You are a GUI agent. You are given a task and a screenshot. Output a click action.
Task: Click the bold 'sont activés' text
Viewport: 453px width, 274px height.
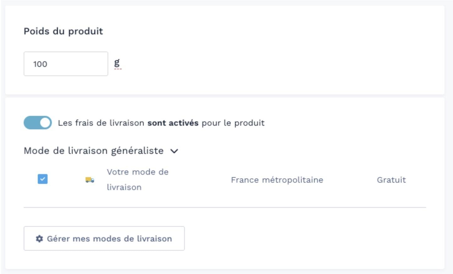point(173,123)
